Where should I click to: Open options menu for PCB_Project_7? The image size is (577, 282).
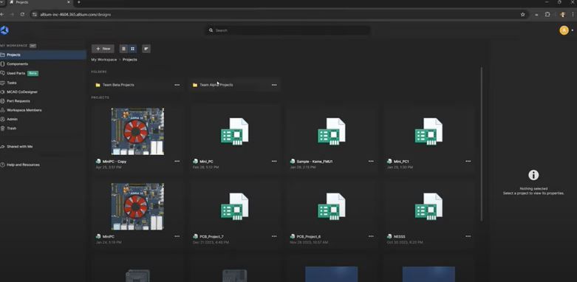tap(274, 236)
